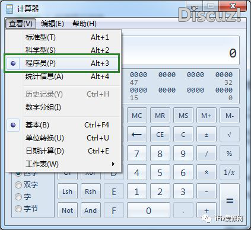Click digit 3 key
Screen dimensions: 251x230
pyautogui.click(x=183, y=191)
